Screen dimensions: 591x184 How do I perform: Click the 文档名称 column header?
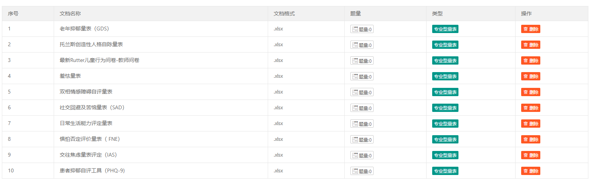coord(70,14)
